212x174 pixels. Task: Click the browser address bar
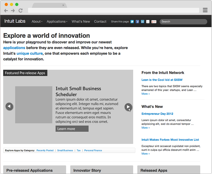113,10
